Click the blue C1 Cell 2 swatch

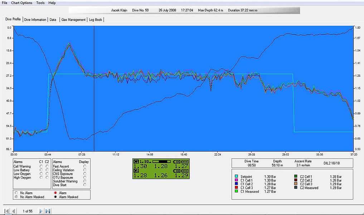coord(236,183)
